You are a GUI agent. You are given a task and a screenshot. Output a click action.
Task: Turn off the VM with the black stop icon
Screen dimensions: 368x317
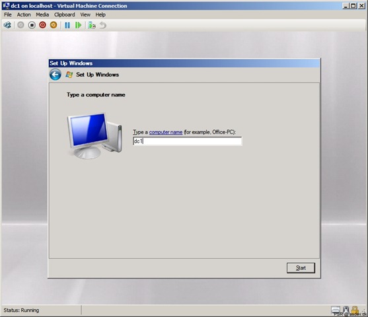coord(32,25)
